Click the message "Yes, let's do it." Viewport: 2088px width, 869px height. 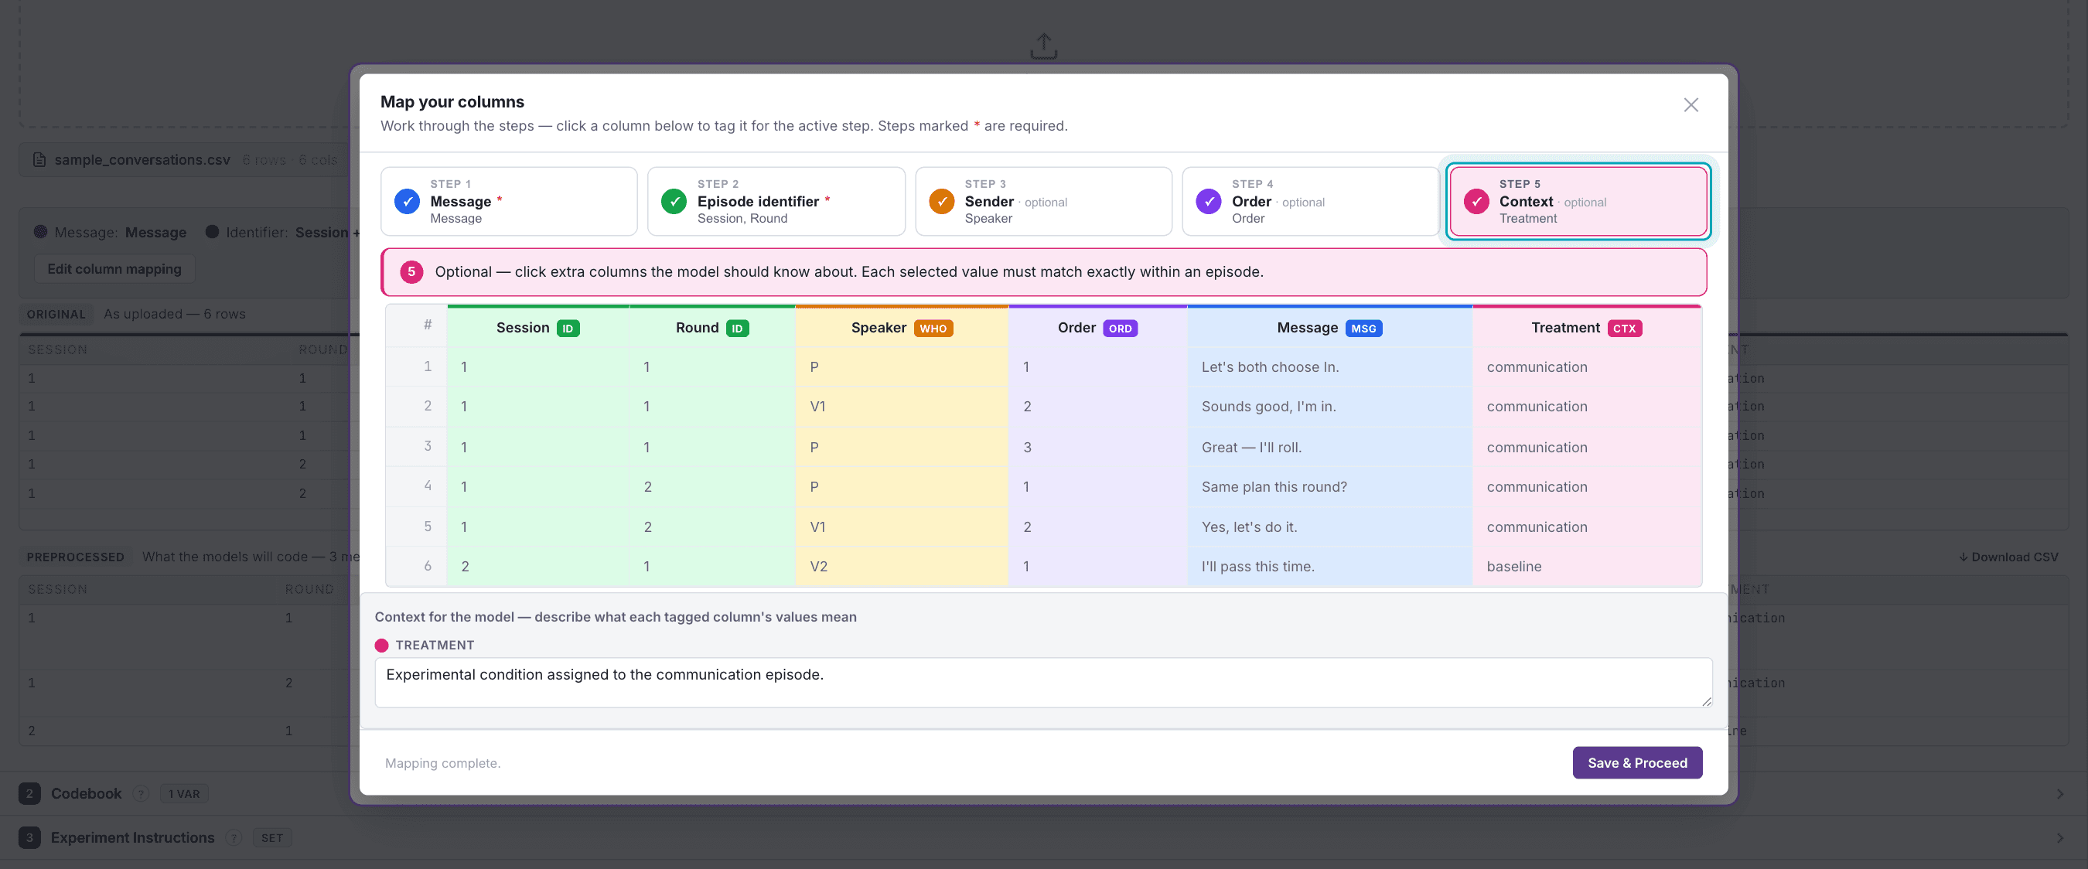click(x=1249, y=526)
